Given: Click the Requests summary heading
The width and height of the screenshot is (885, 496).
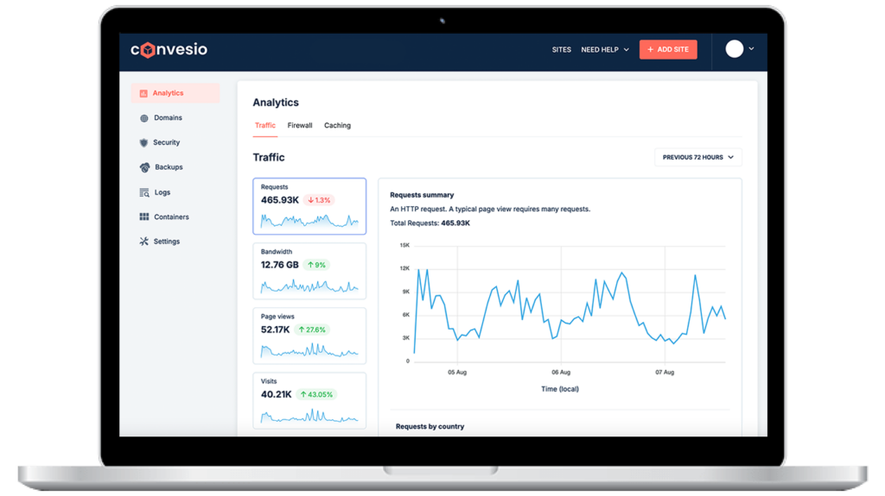Looking at the screenshot, I should click(x=422, y=195).
